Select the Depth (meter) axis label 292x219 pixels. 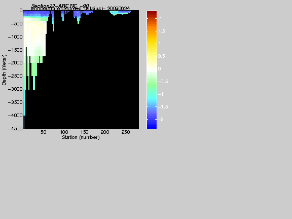point(4,70)
